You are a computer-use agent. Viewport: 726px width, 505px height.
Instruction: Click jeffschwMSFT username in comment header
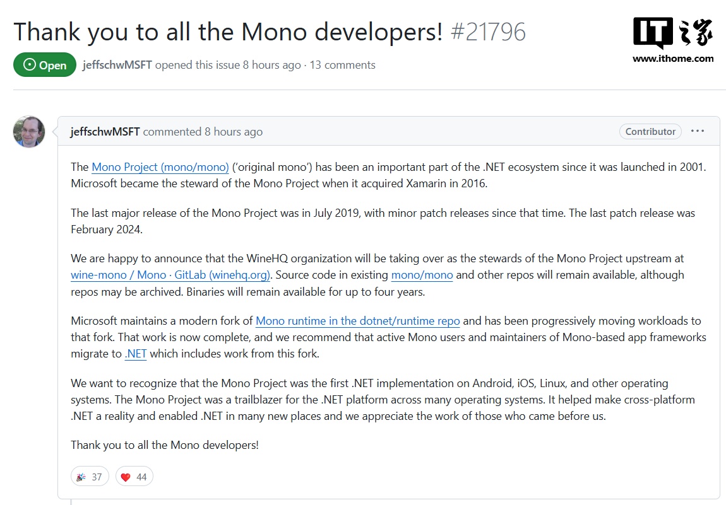point(105,132)
